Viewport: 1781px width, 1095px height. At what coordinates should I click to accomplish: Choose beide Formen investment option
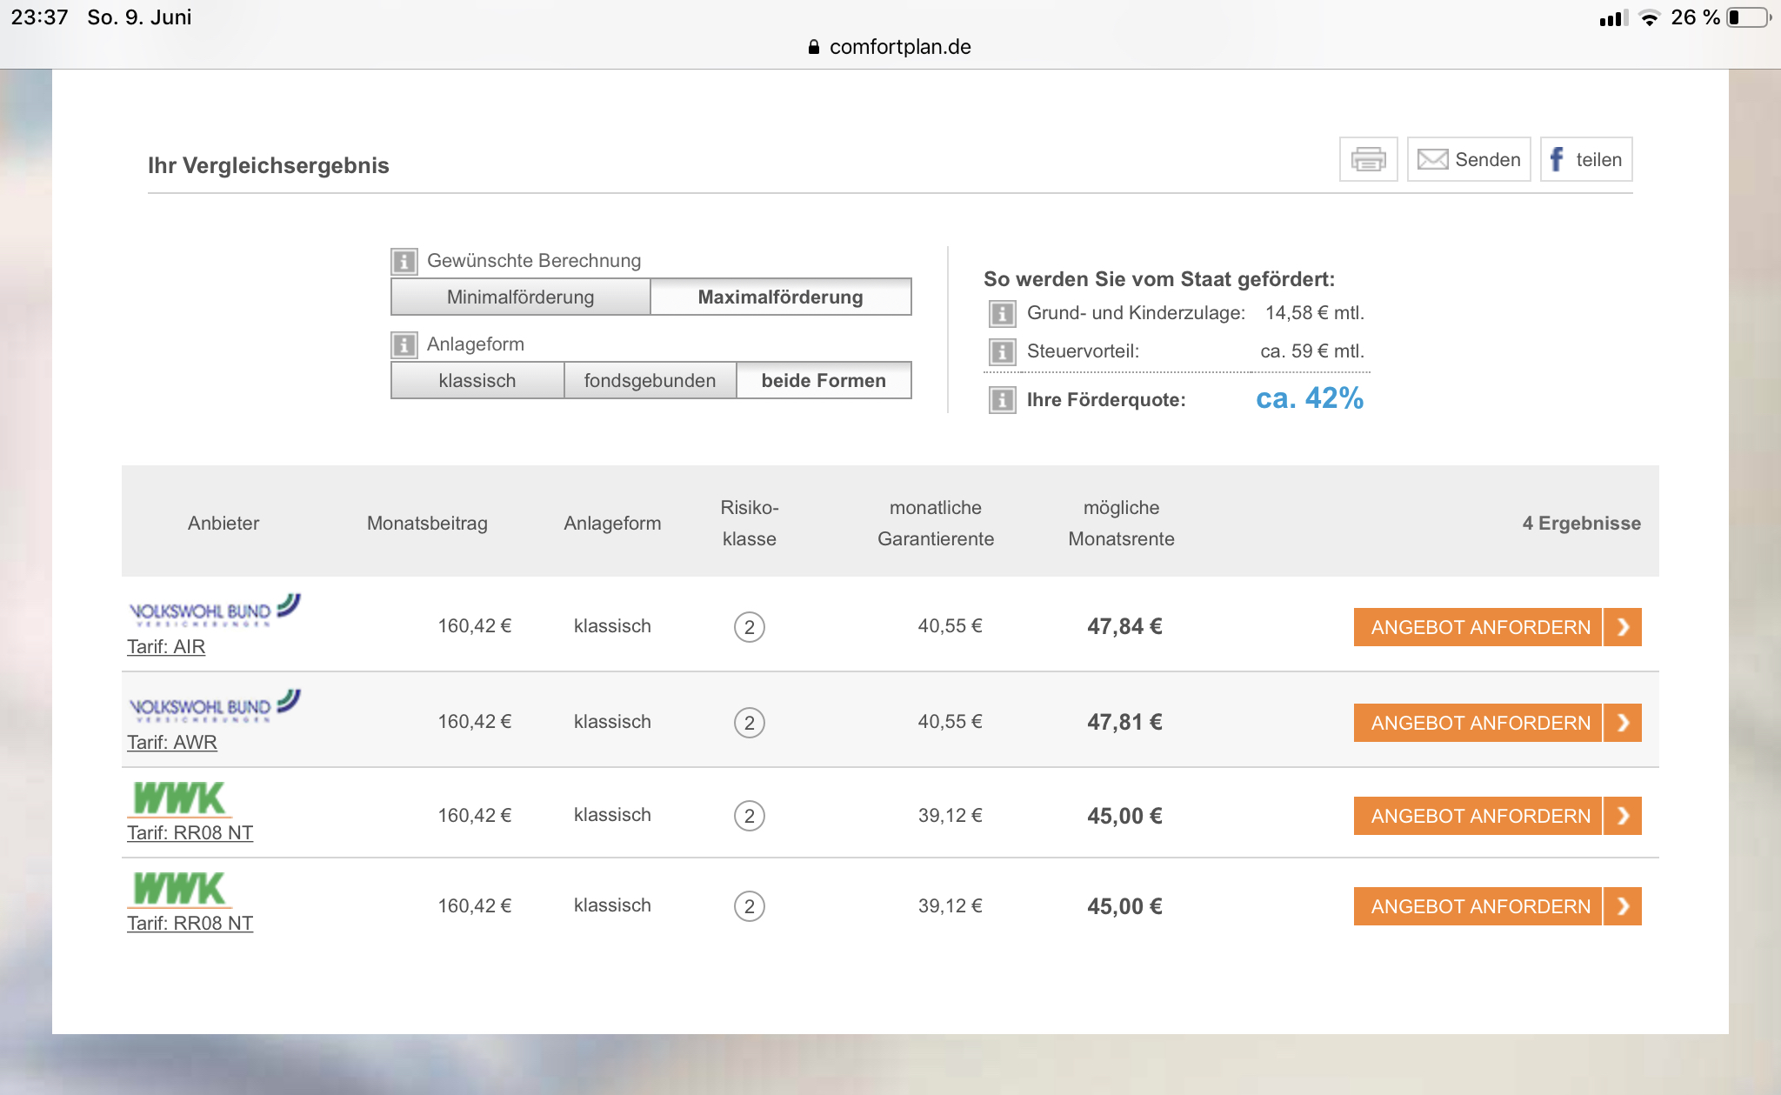click(x=823, y=381)
